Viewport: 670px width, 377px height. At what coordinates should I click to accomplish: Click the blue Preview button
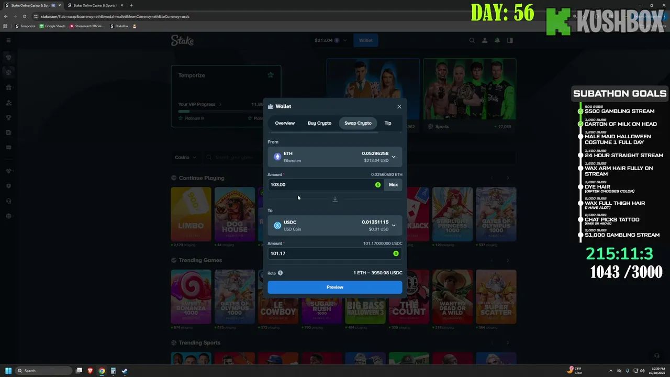point(335,287)
